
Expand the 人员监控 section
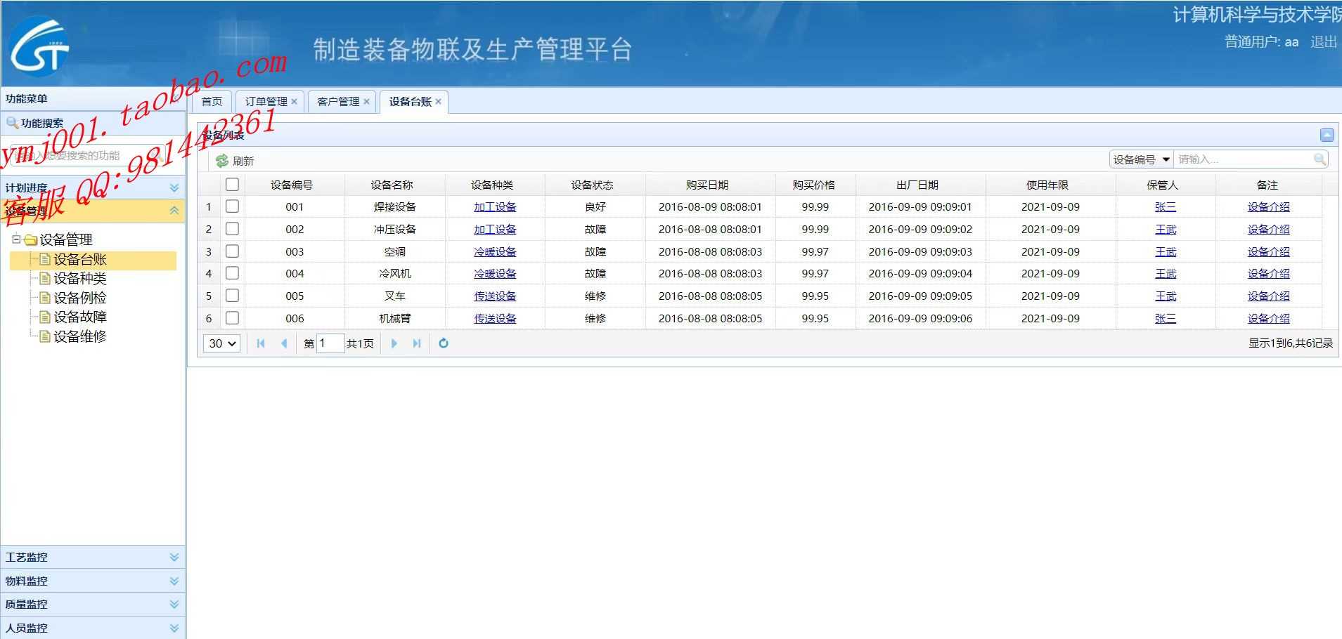pos(174,628)
